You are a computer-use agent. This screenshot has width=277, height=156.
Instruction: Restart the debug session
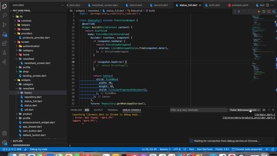pyautogui.click(x=264, y=12)
